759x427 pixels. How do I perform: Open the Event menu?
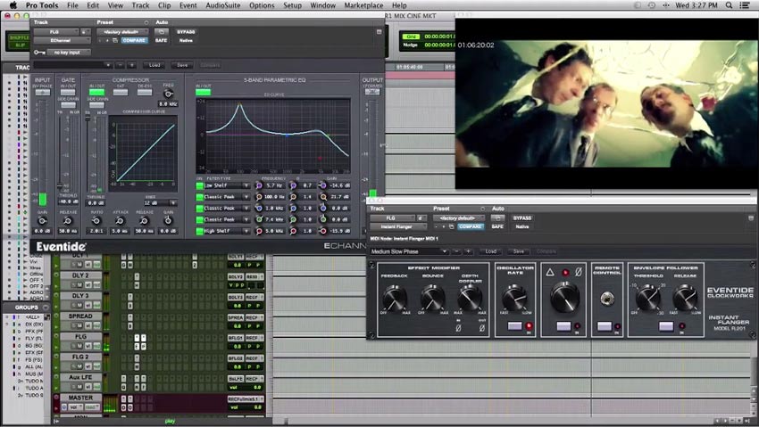(188, 5)
